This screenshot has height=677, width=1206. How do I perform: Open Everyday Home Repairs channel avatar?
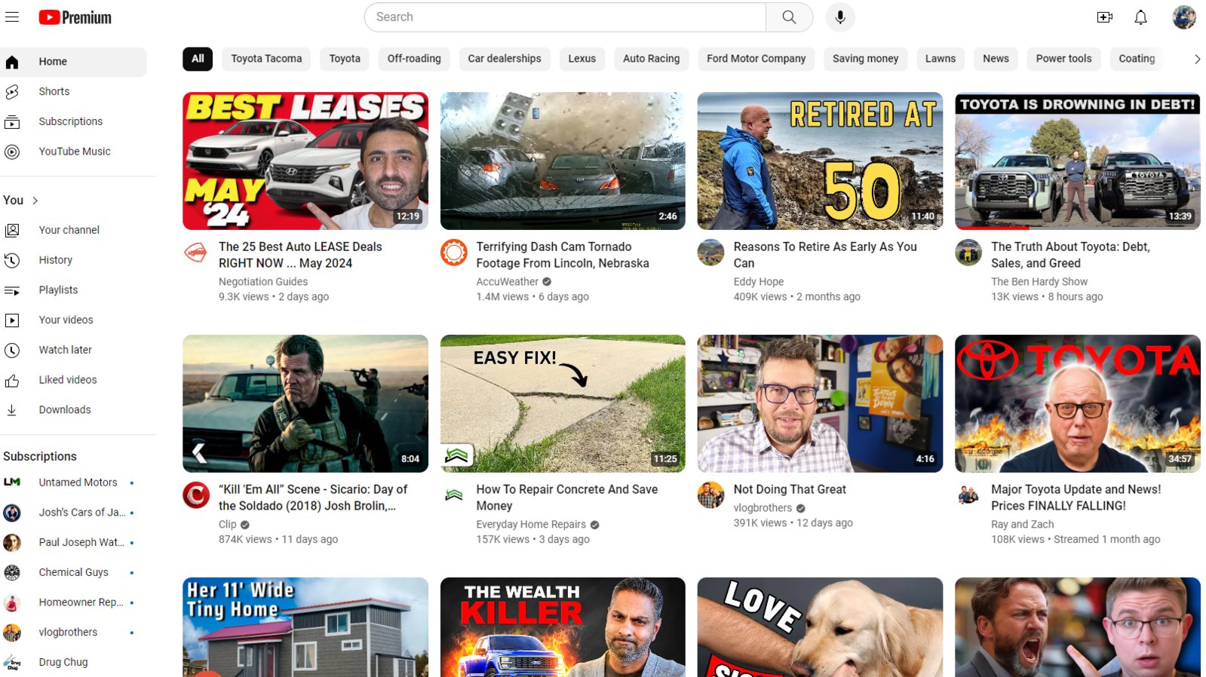tap(453, 495)
